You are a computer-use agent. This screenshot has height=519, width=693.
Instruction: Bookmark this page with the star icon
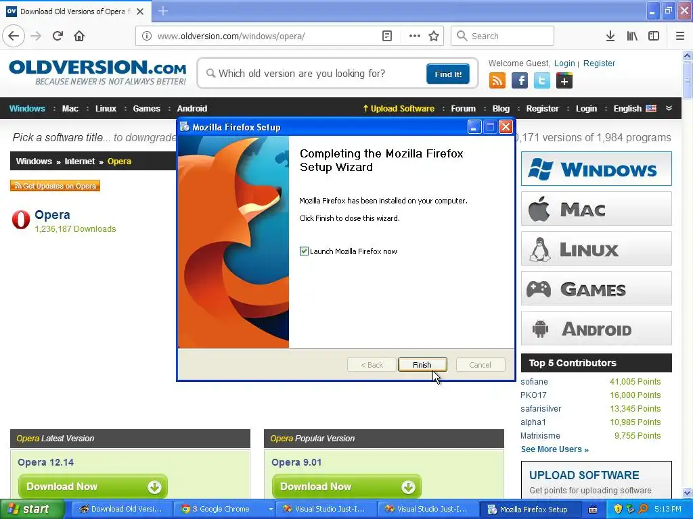click(434, 36)
